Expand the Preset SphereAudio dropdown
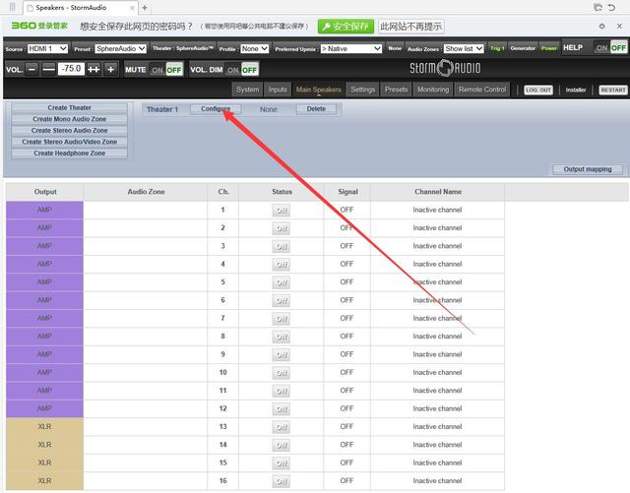This screenshot has height=493, width=630. point(120,48)
